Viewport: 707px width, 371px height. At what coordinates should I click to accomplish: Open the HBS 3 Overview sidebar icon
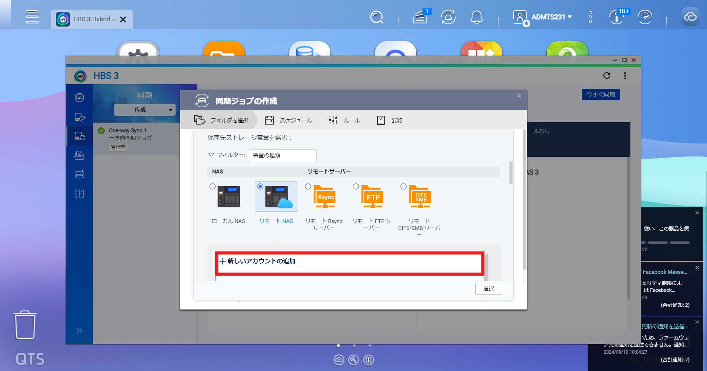pos(79,98)
